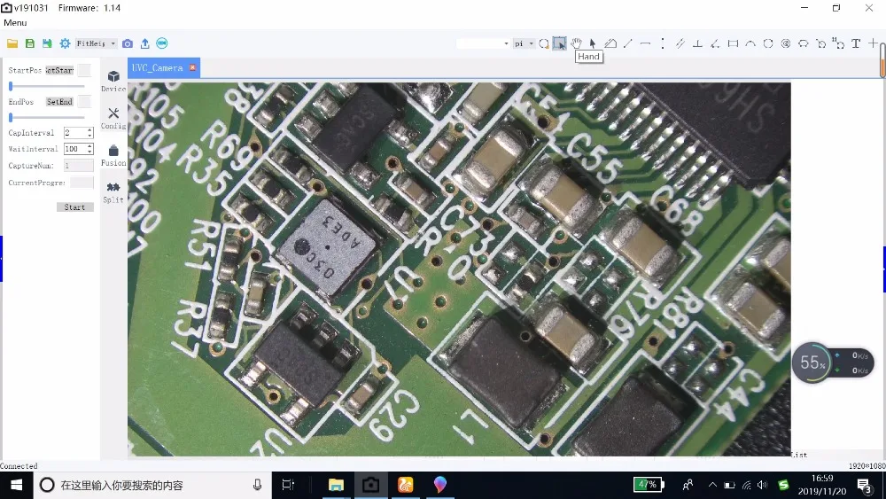Select the circle-select tool beside pi dropdown
This screenshot has width=886, height=499.
(x=544, y=43)
